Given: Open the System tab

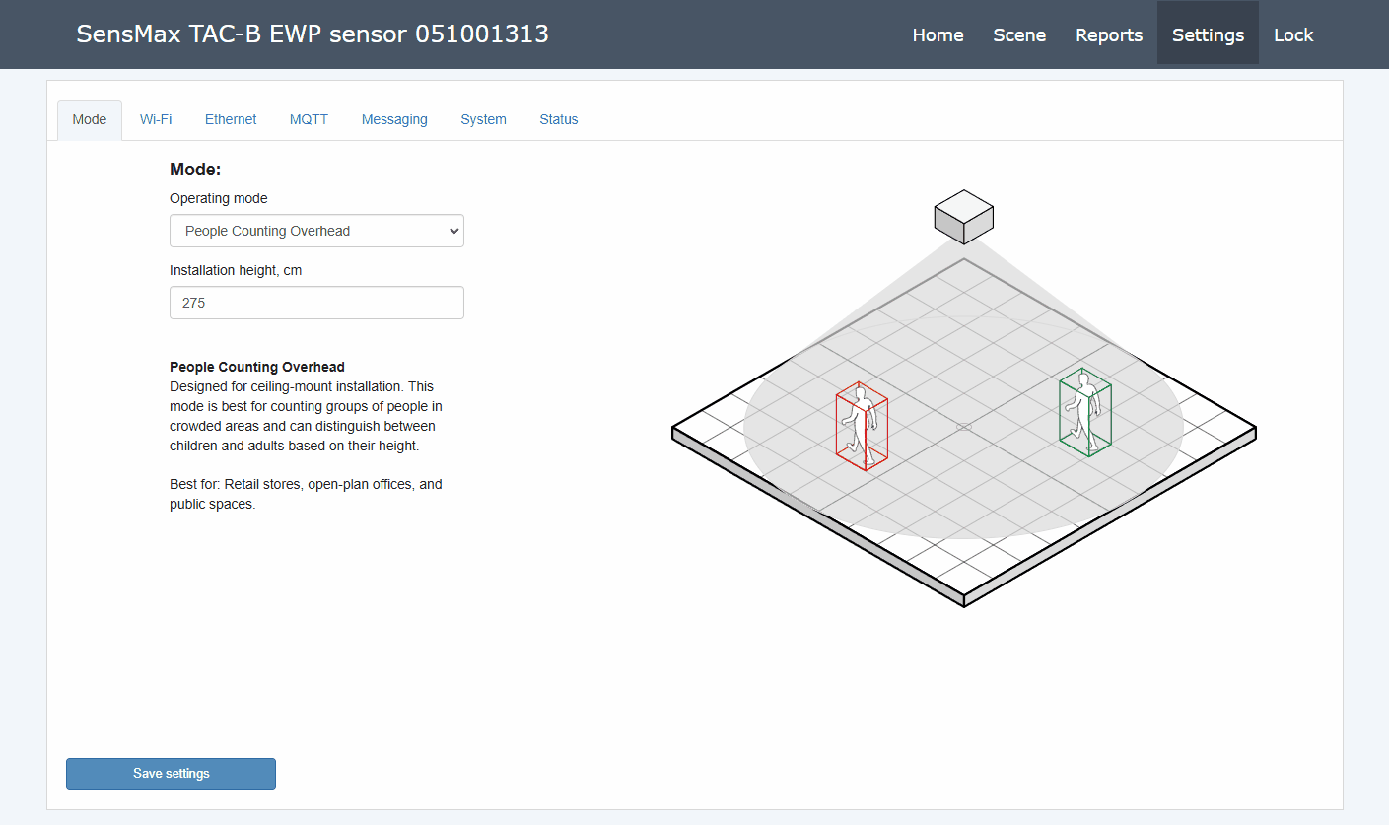Looking at the screenshot, I should 483,119.
